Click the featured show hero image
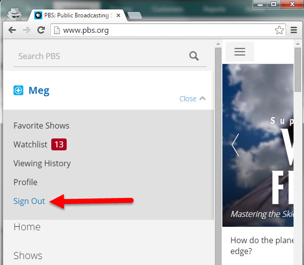 [x=258, y=145]
